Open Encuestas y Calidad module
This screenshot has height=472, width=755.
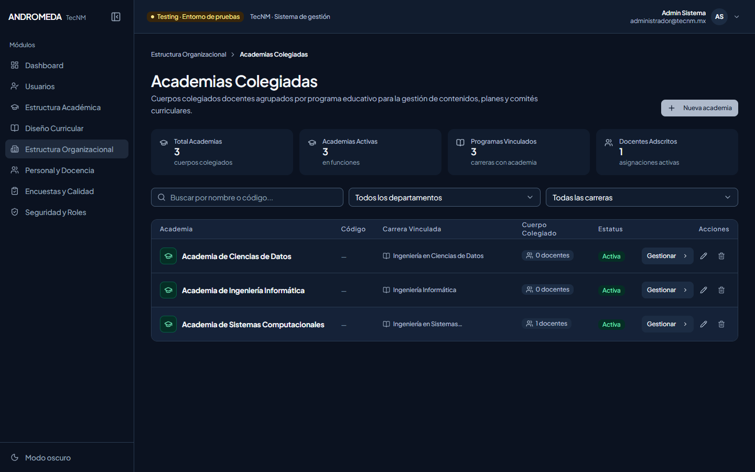click(x=67, y=191)
